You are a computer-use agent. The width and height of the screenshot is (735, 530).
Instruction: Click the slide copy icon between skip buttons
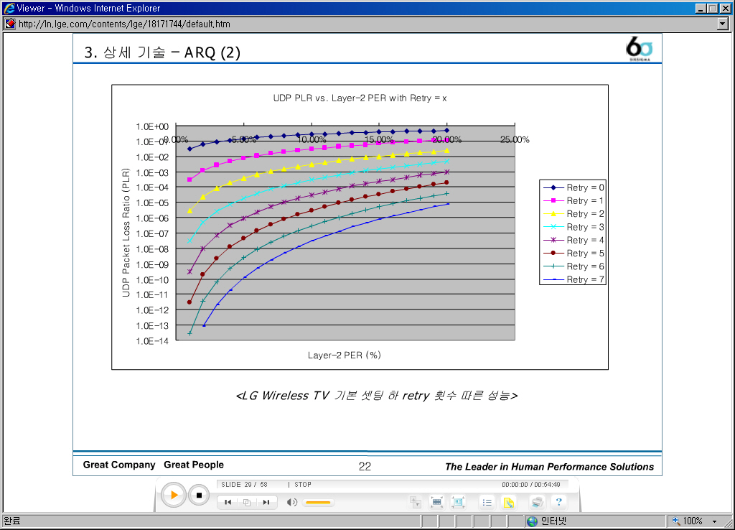click(x=246, y=502)
